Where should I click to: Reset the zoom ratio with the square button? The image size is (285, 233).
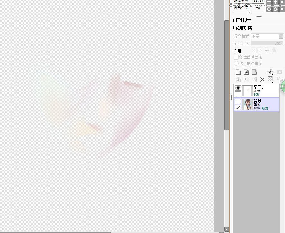coord(282,2)
